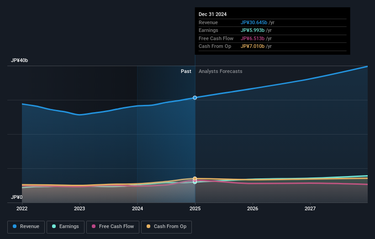Click the Free Cash Flow label in tooltip
This screenshot has height=239, width=375.
[x=216, y=38]
